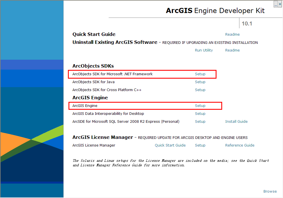Click Run Utility to uninstall existing software
This screenshot has width=283, height=198.
coord(204,50)
